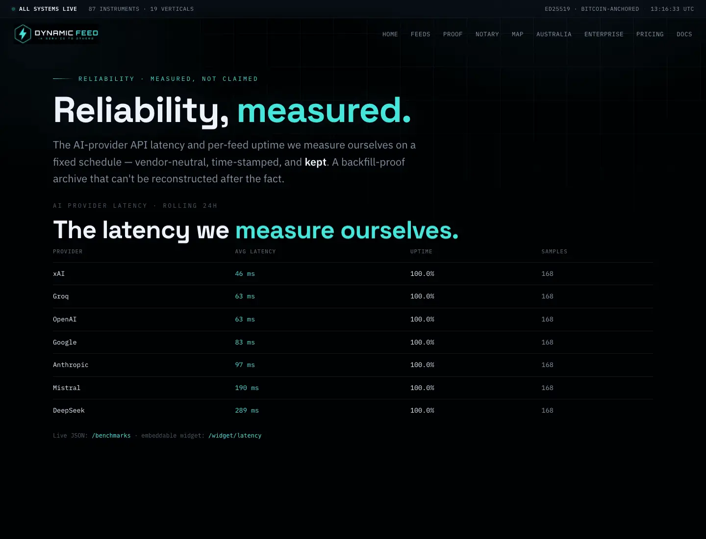Navigate to Notary
Viewport: 706px width, 539px height.
[x=487, y=34]
